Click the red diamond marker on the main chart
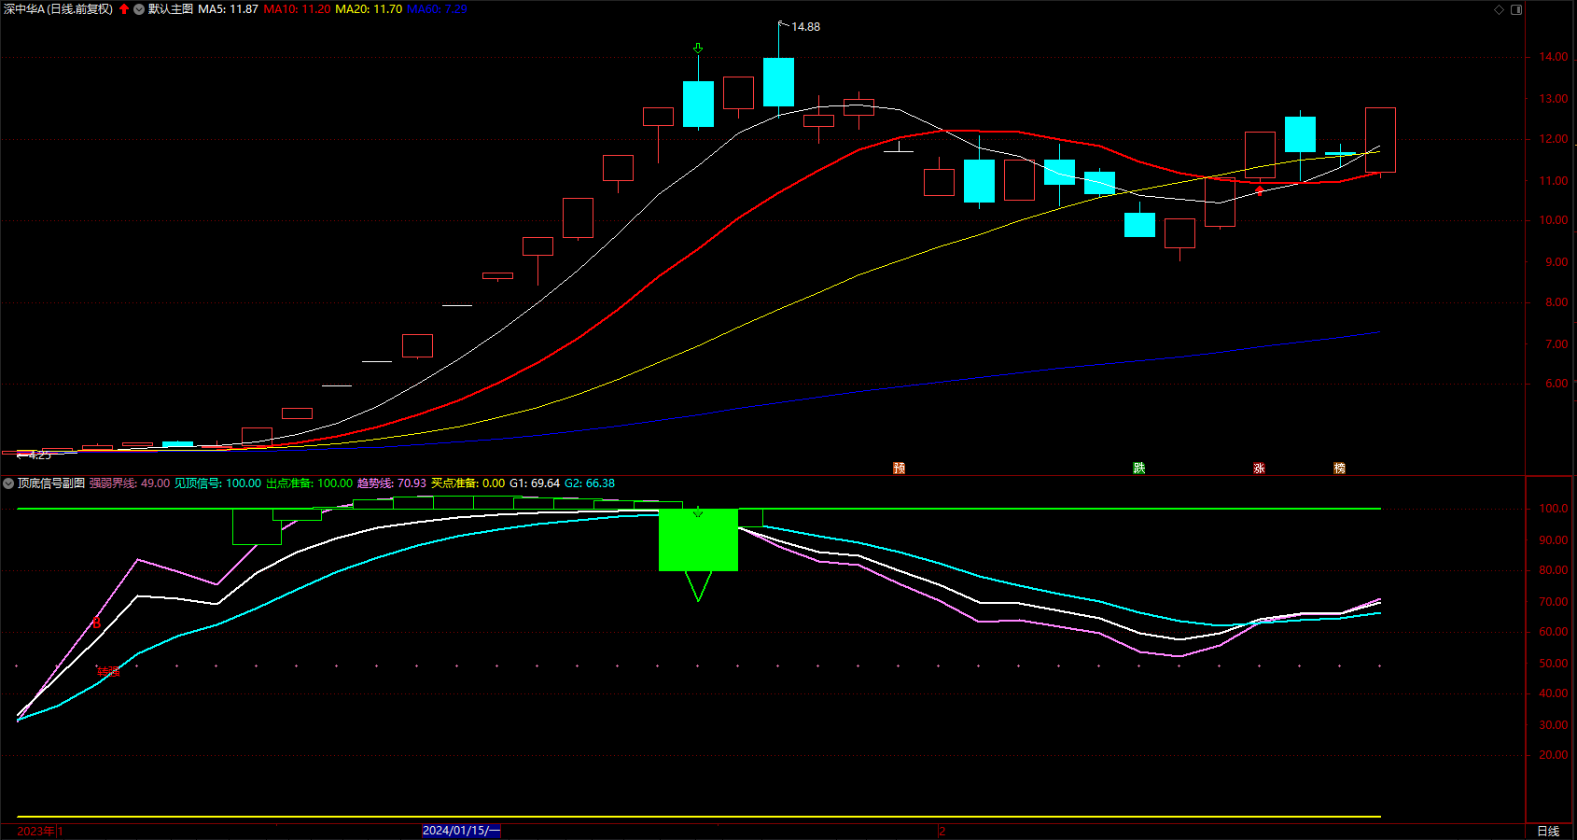1577x840 pixels. [x=1259, y=190]
